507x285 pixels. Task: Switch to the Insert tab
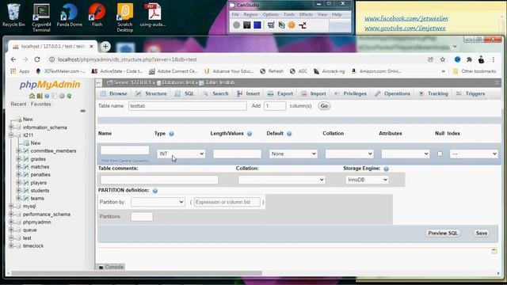coord(248,93)
